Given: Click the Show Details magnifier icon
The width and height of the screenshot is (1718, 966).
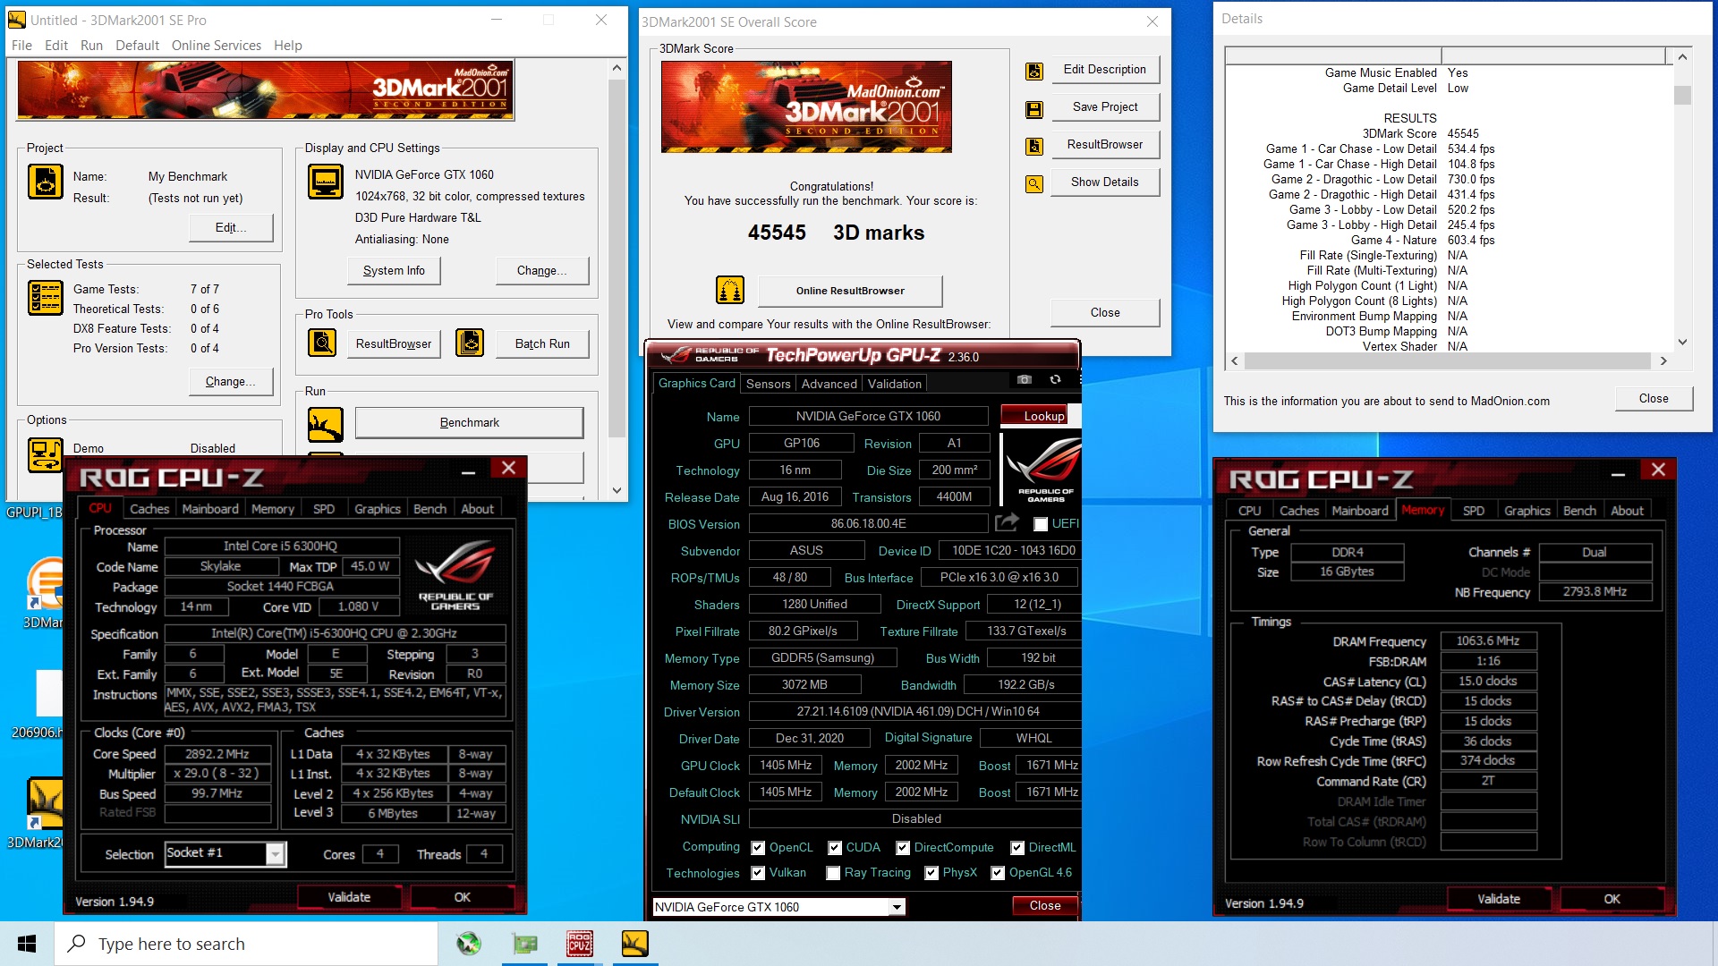Looking at the screenshot, I should click(1034, 183).
